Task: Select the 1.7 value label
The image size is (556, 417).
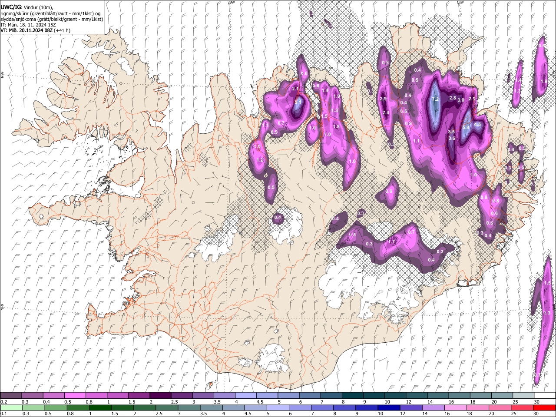Action: click(x=391, y=242)
